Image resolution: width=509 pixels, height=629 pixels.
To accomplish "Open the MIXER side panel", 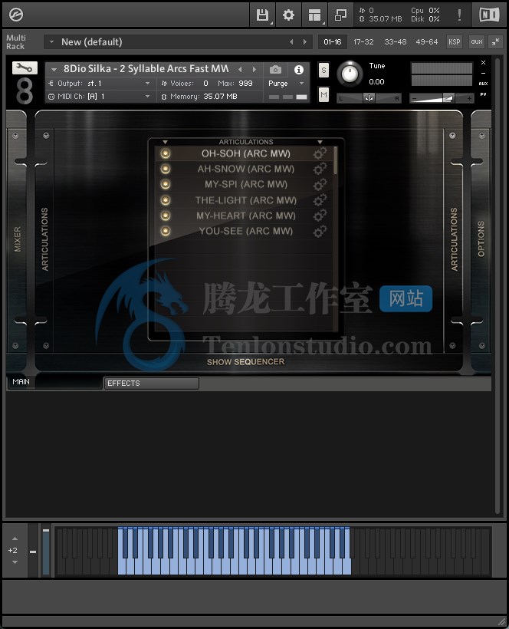I will pos(17,239).
